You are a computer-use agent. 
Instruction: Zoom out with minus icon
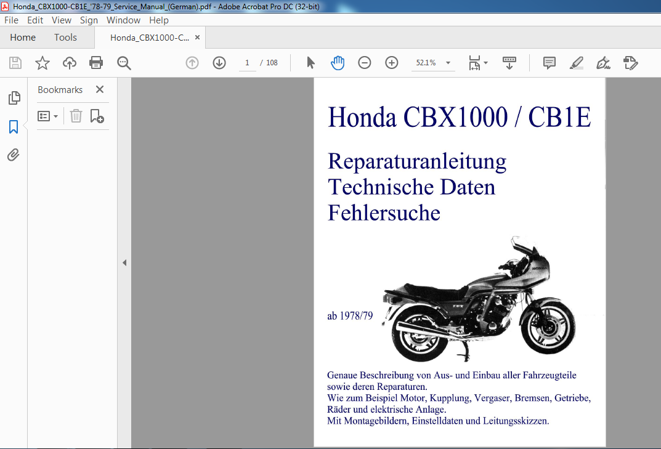click(x=365, y=63)
